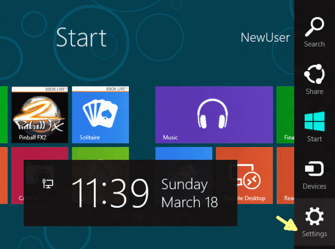Open the Remote Desktop tile

(x=255, y=175)
